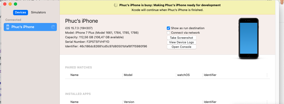Enable Connect via network
Viewport: 284px width, 104px height.
coord(168,33)
